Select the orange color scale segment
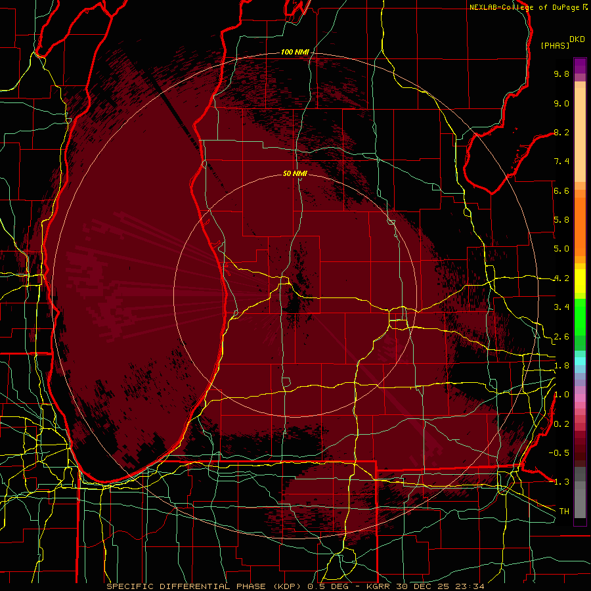 coord(580,227)
